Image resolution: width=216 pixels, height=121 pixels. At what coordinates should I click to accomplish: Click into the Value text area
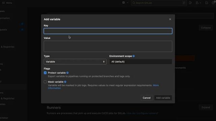coord(108,46)
